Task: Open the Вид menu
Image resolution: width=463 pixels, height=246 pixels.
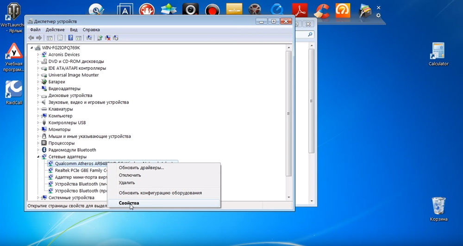Action: tap(74, 30)
